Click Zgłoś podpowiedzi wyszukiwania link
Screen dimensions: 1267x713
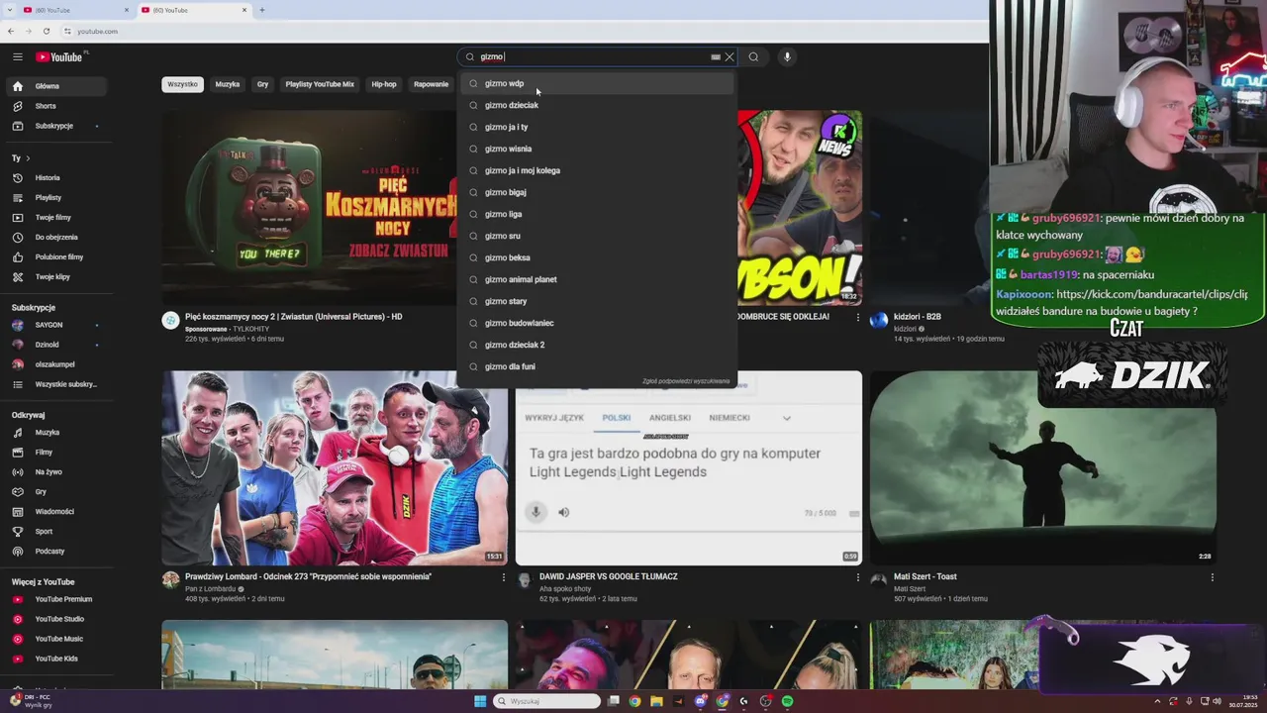coord(686,381)
